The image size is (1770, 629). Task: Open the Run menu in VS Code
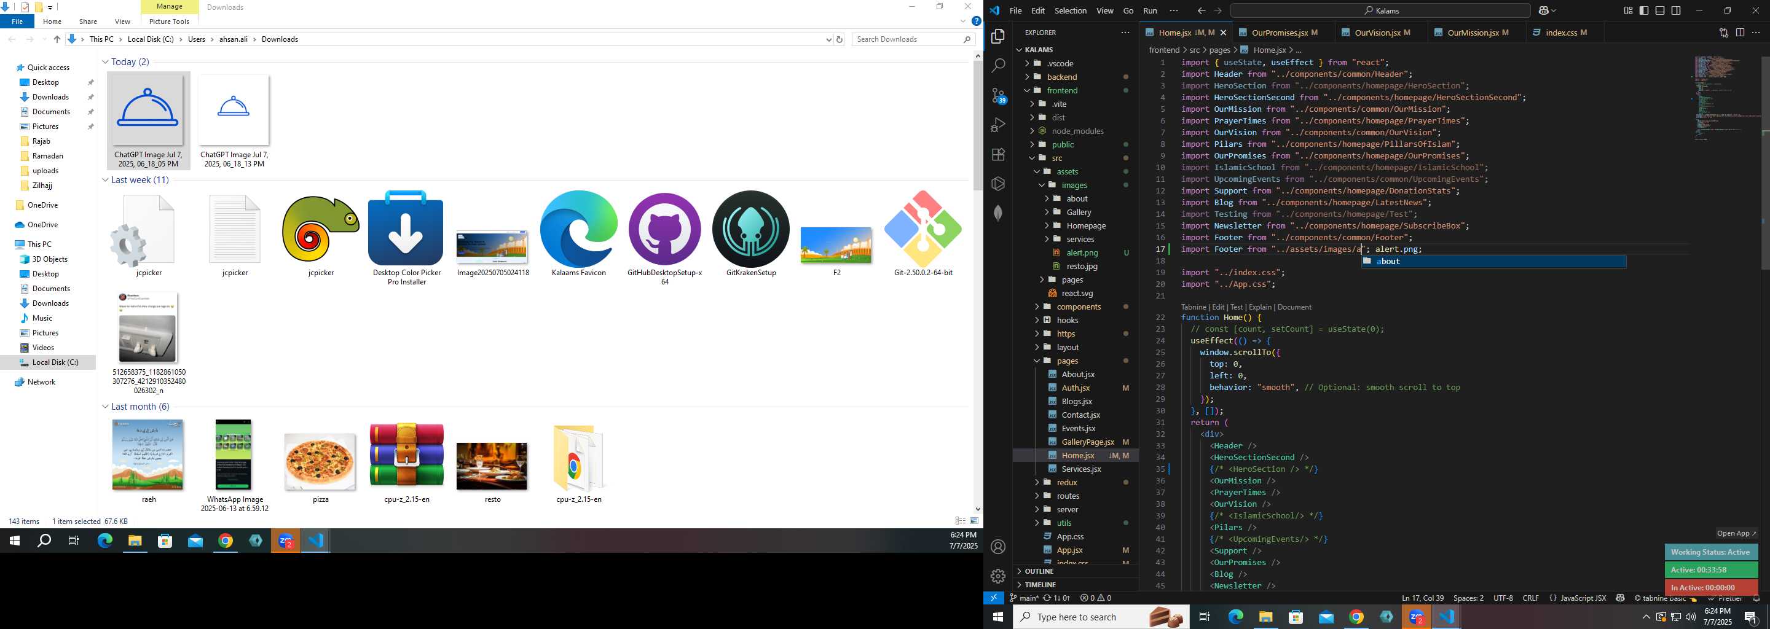tap(1150, 10)
